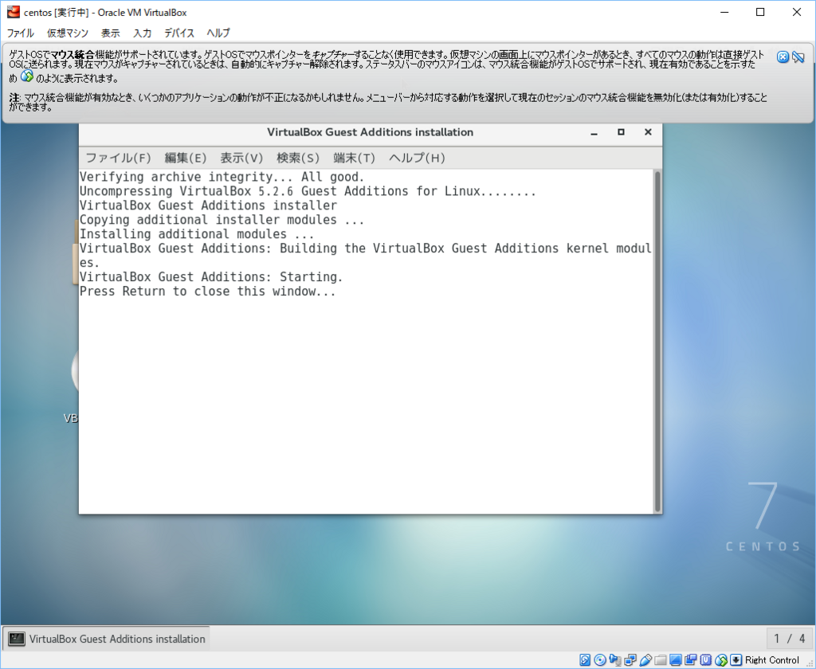The height and width of the screenshot is (669, 816).
Task: Open terminal ヘルプ(H) menu
Action: click(417, 158)
